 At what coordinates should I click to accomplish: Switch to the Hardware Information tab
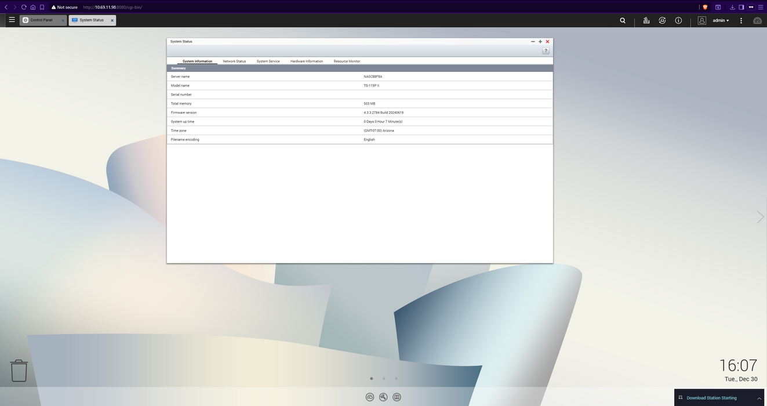306,61
